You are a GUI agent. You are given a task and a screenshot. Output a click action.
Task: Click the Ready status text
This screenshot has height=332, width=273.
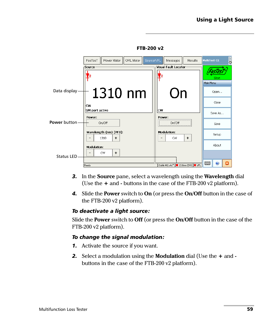(x=87, y=165)
